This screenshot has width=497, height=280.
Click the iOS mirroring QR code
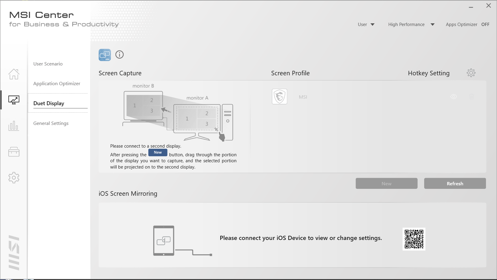click(414, 239)
